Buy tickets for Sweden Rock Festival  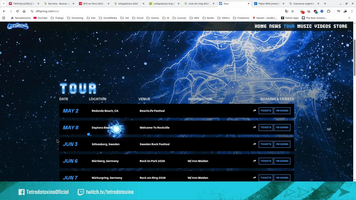[266, 144]
